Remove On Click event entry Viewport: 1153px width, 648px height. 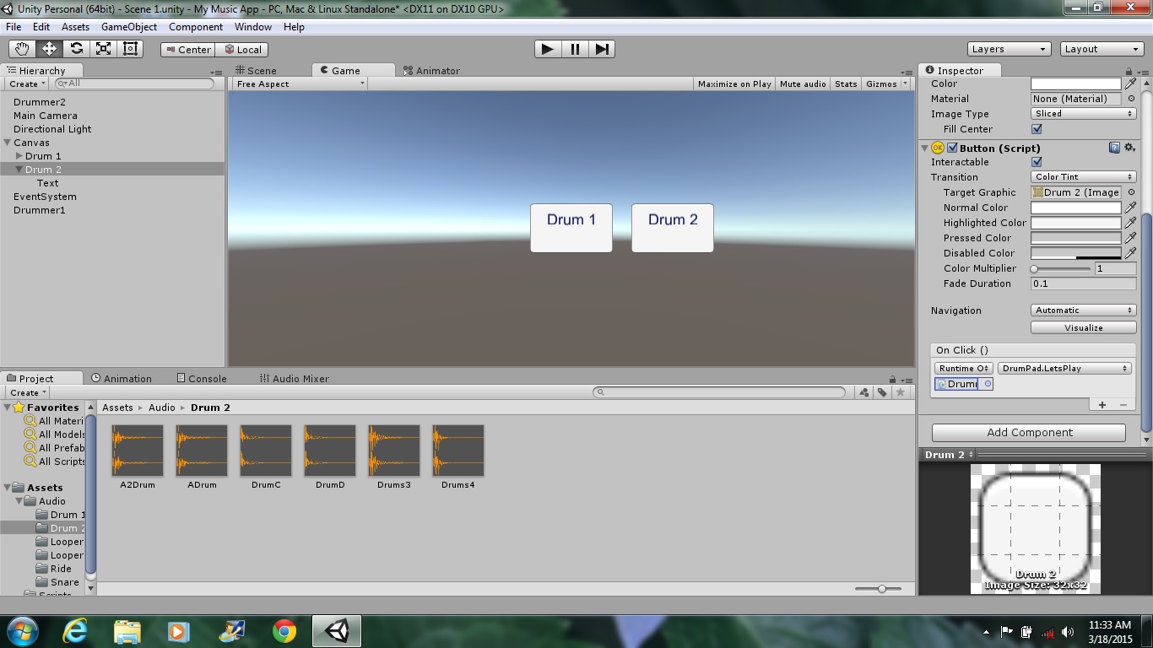tap(1123, 405)
